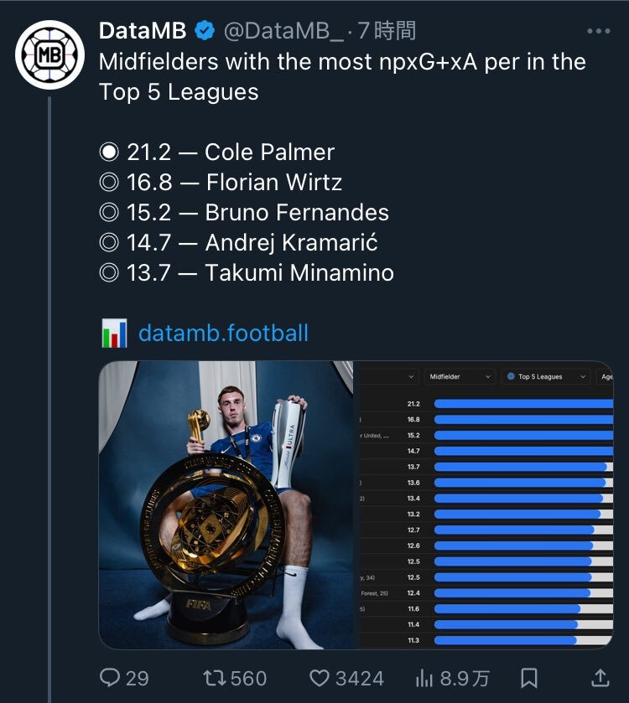
Task: Select the Cole Palmer bullet marker
Action: pyautogui.click(x=109, y=152)
